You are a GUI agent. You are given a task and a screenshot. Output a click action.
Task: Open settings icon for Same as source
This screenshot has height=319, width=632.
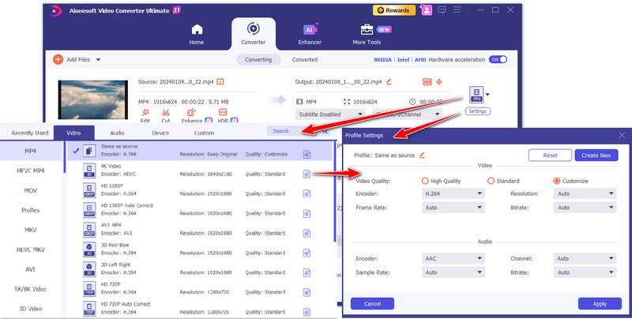[307, 154]
